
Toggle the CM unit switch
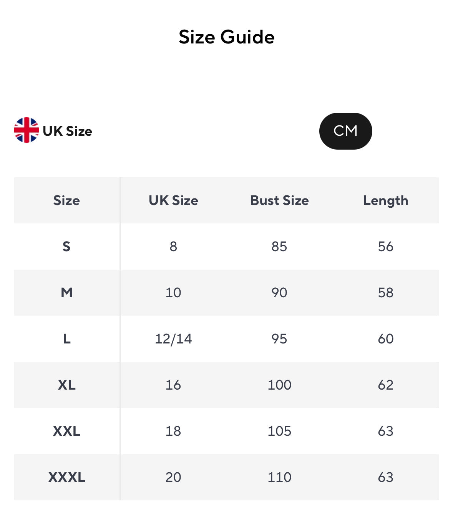click(345, 131)
